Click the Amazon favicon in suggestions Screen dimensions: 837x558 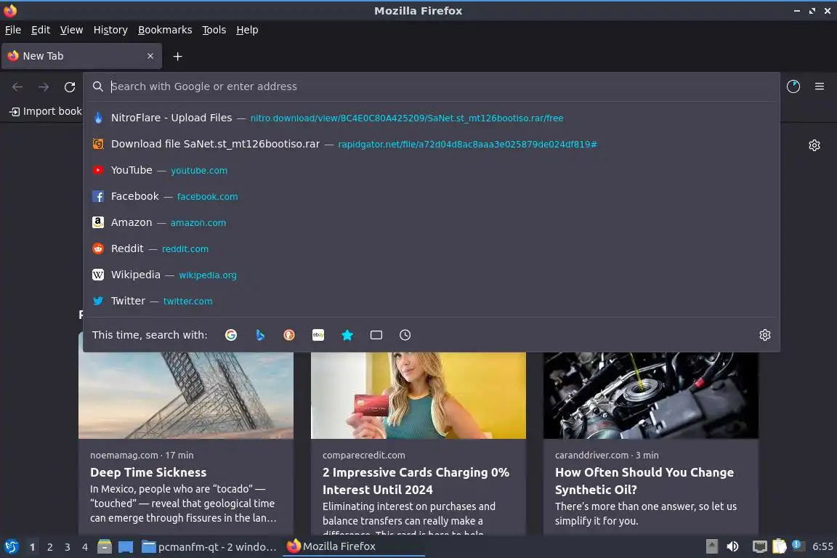click(x=98, y=222)
